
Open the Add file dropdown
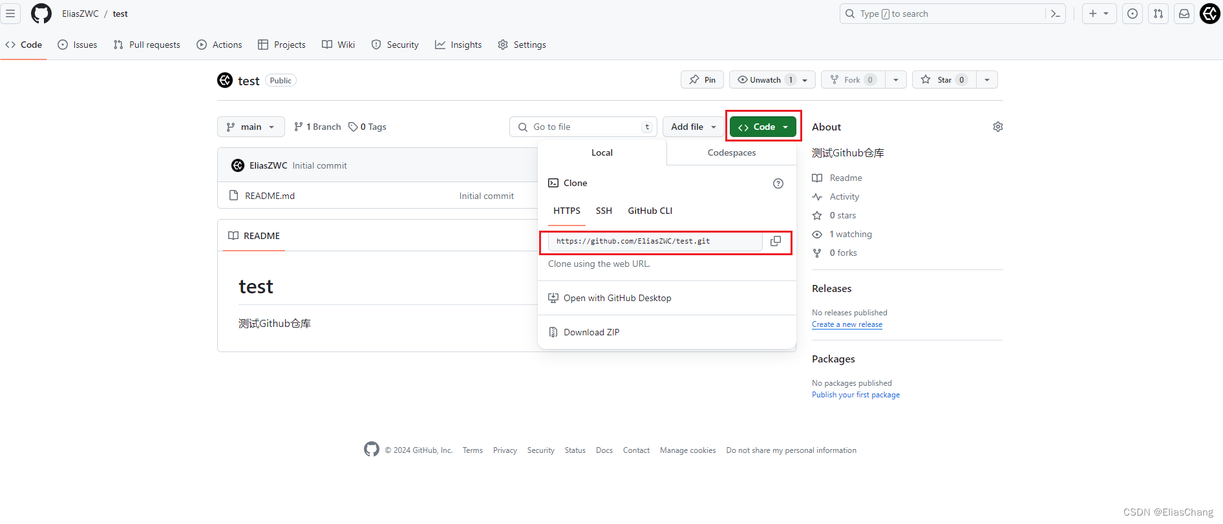[693, 127]
